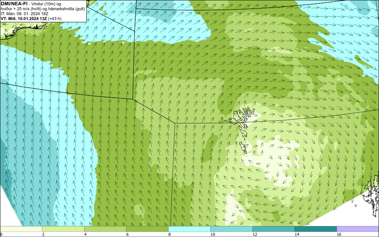Click the 10–12 m/s teal legend swatch
Image resolution: width=379 pixels, height=237 pixels.
(231, 229)
